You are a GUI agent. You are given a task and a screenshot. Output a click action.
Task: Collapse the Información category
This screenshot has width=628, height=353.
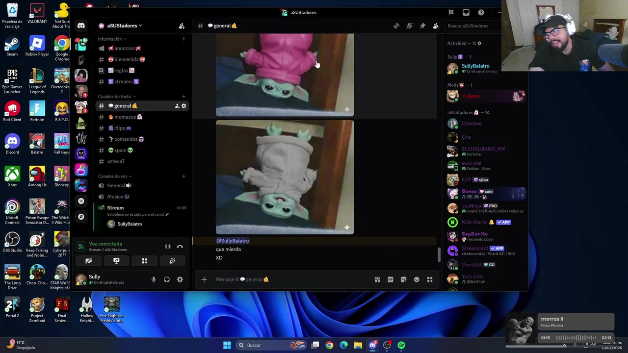(x=112, y=39)
